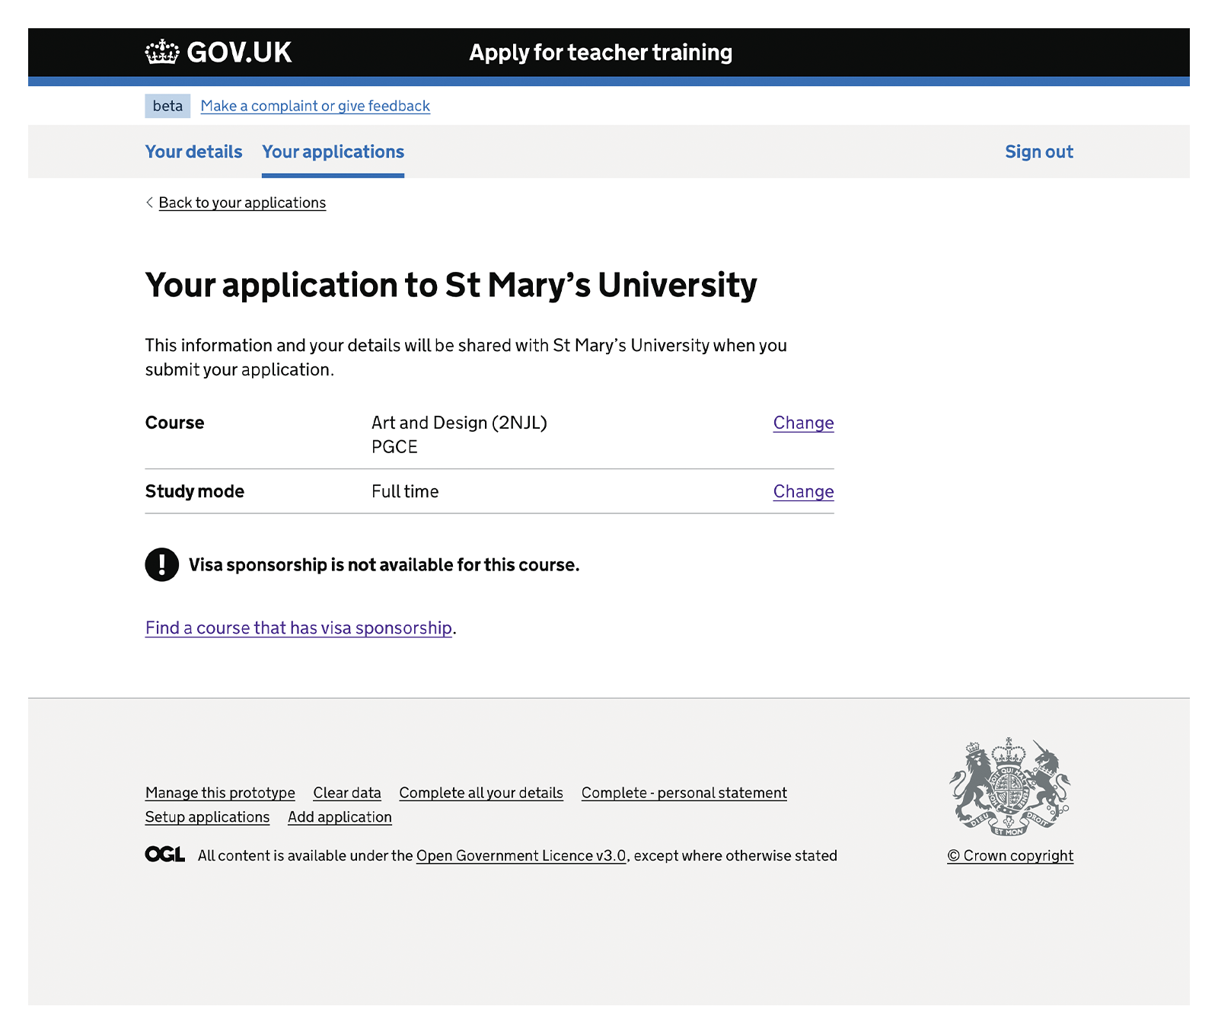Sign out of the account
Image resolution: width=1218 pixels, height=1035 pixels.
click(1038, 152)
